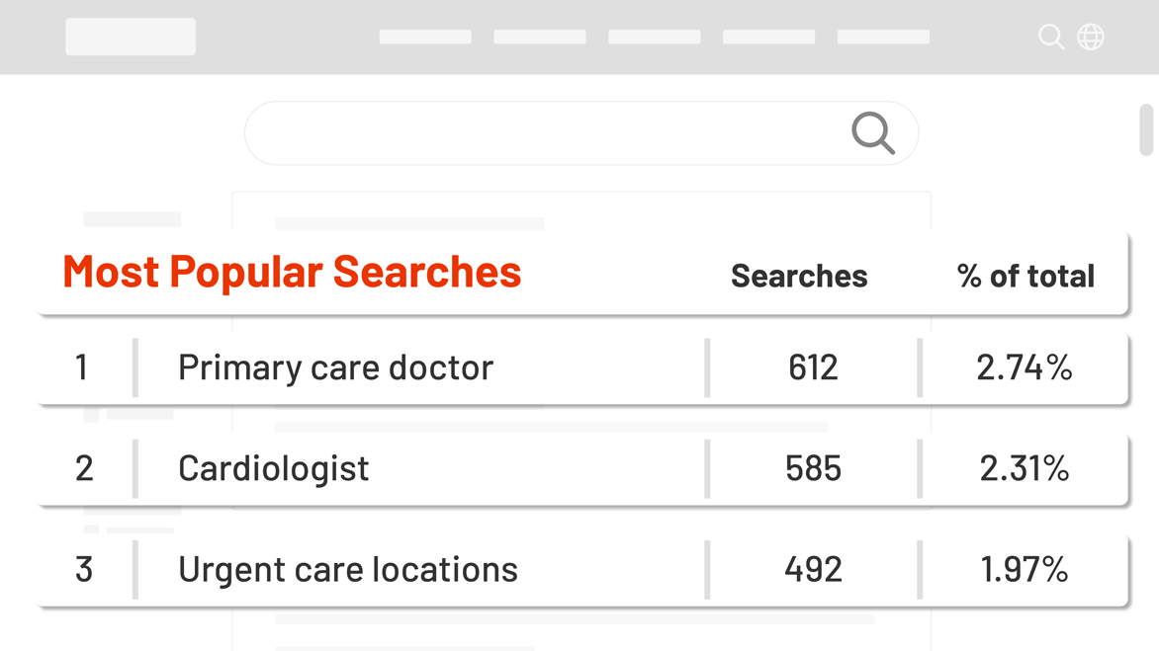1159x651 pixels.
Task: Click the % of total column header
Action: [x=1025, y=276]
